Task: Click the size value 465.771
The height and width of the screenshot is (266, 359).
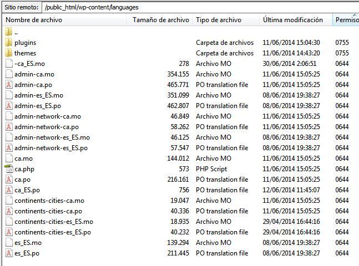Action: (178, 85)
